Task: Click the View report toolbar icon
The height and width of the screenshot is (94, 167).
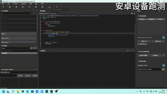Action: 43,7
